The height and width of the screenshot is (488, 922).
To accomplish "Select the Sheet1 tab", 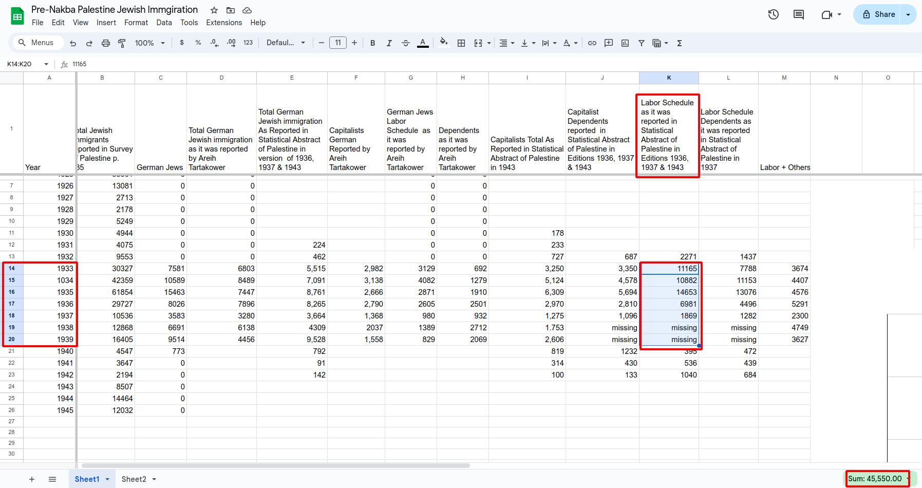I will tap(92, 479).
